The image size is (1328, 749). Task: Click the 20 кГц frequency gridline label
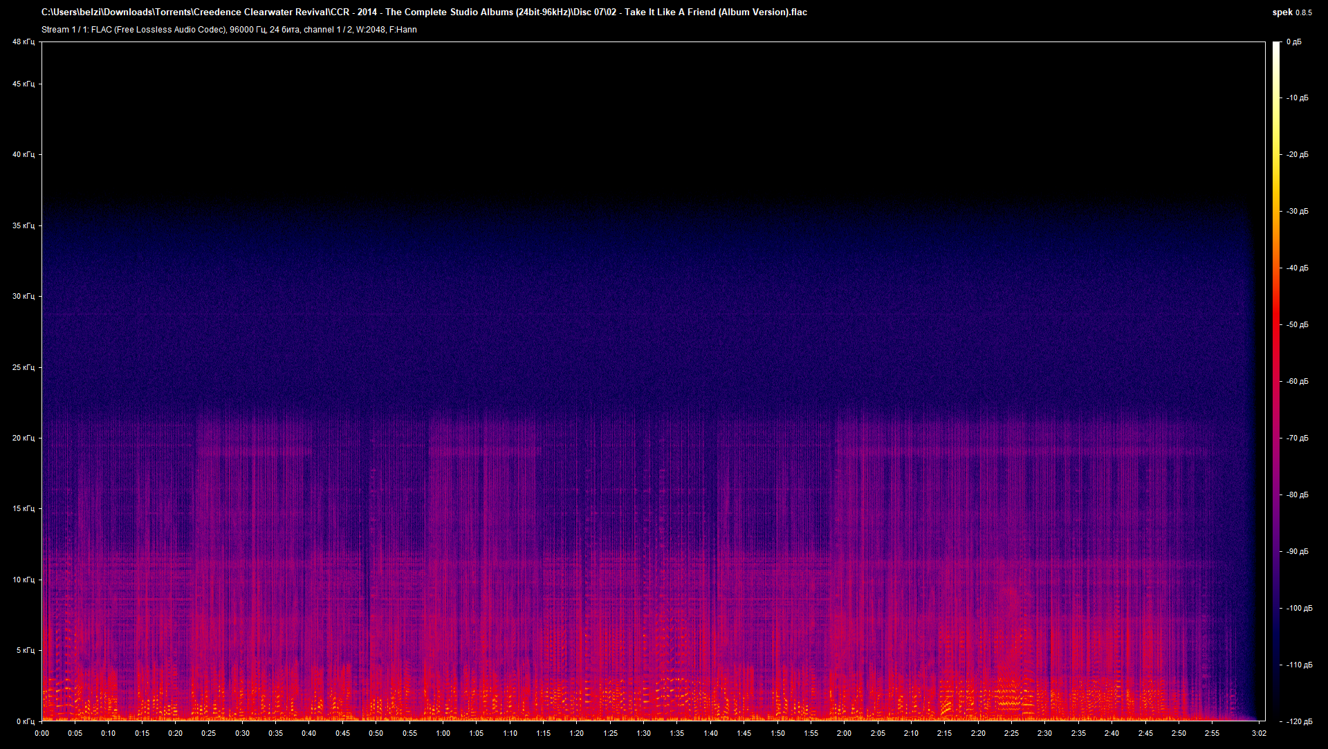tap(23, 437)
